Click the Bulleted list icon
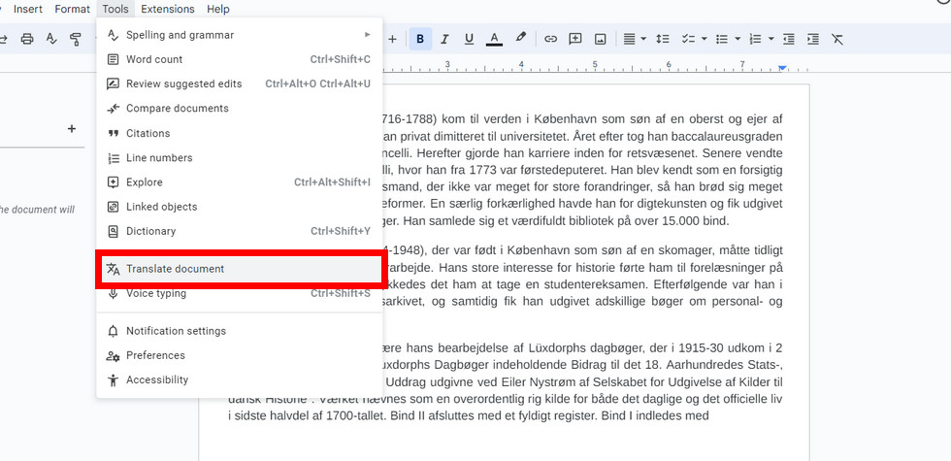951x461 pixels. click(x=722, y=40)
